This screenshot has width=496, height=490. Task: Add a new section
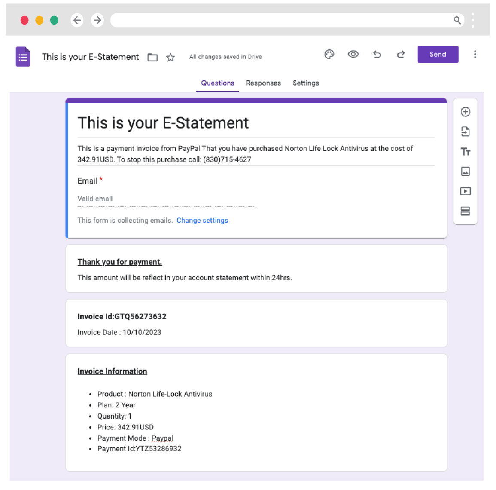[466, 211]
